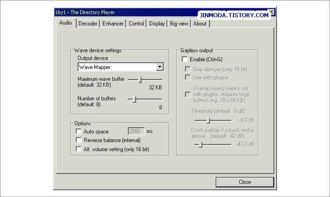Show the About tab
The height and width of the screenshot is (197, 330).
pos(200,24)
